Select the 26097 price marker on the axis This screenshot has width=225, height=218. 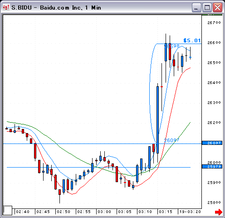coord(212,143)
